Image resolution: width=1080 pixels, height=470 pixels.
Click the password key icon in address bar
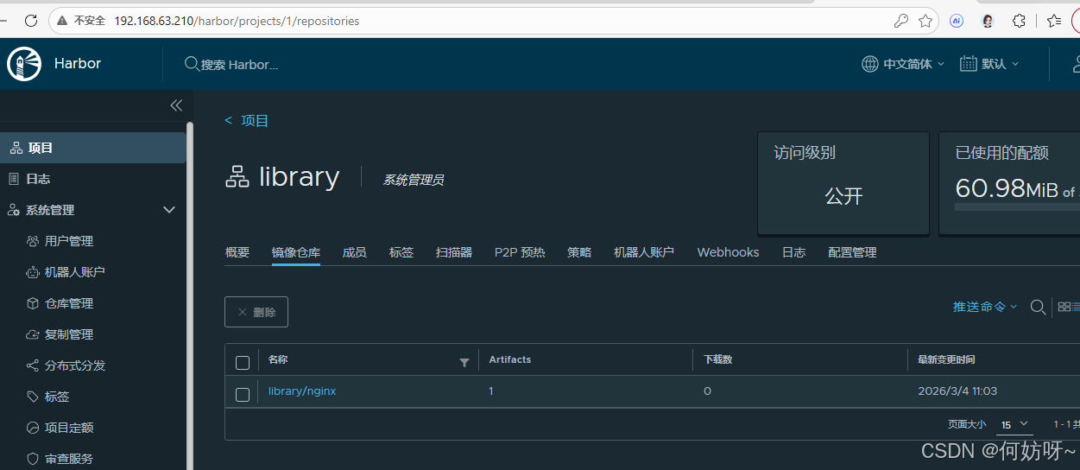[x=900, y=21]
